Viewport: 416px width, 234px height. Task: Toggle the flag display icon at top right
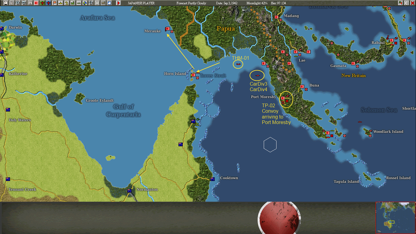click(400, 3)
